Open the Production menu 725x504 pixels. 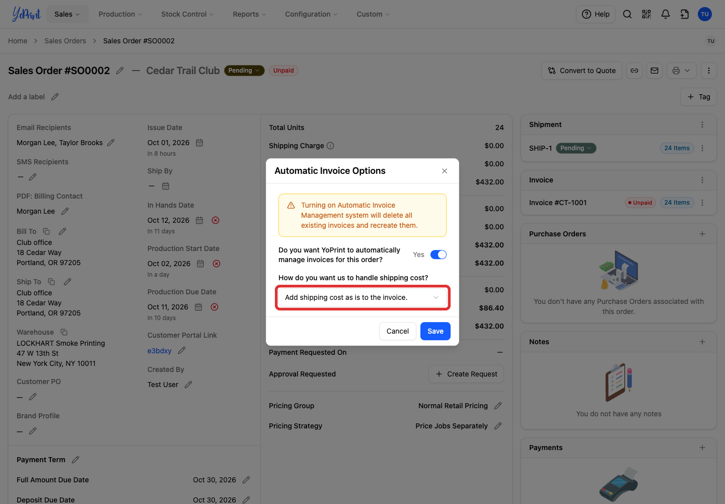click(120, 14)
